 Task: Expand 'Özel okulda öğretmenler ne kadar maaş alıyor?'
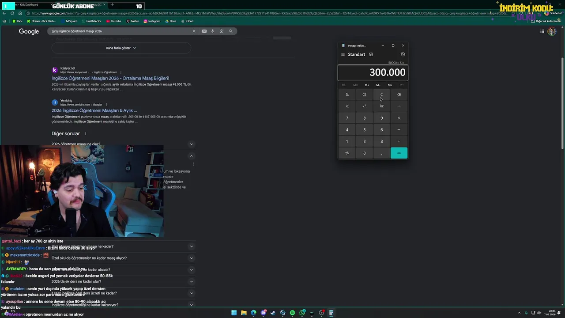[x=191, y=258]
